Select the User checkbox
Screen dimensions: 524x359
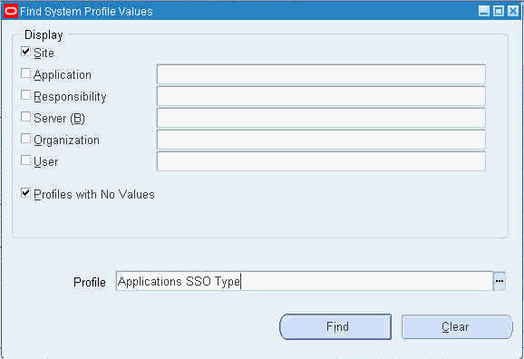(25, 160)
